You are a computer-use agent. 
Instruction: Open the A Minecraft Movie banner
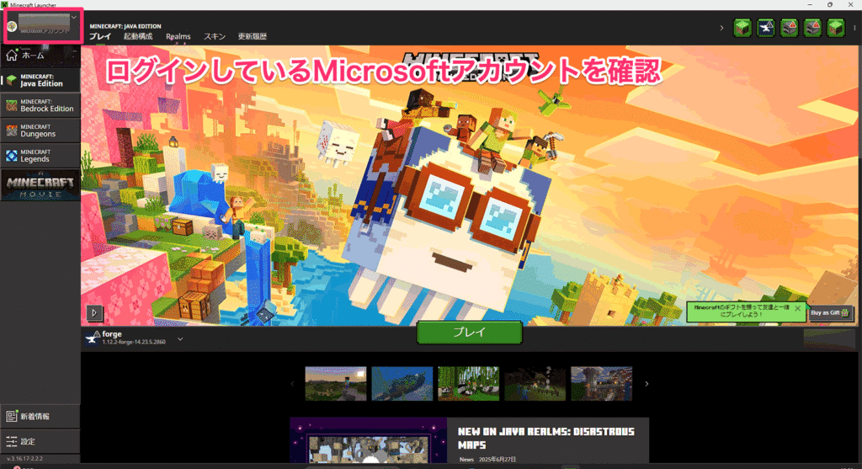click(x=40, y=184)
